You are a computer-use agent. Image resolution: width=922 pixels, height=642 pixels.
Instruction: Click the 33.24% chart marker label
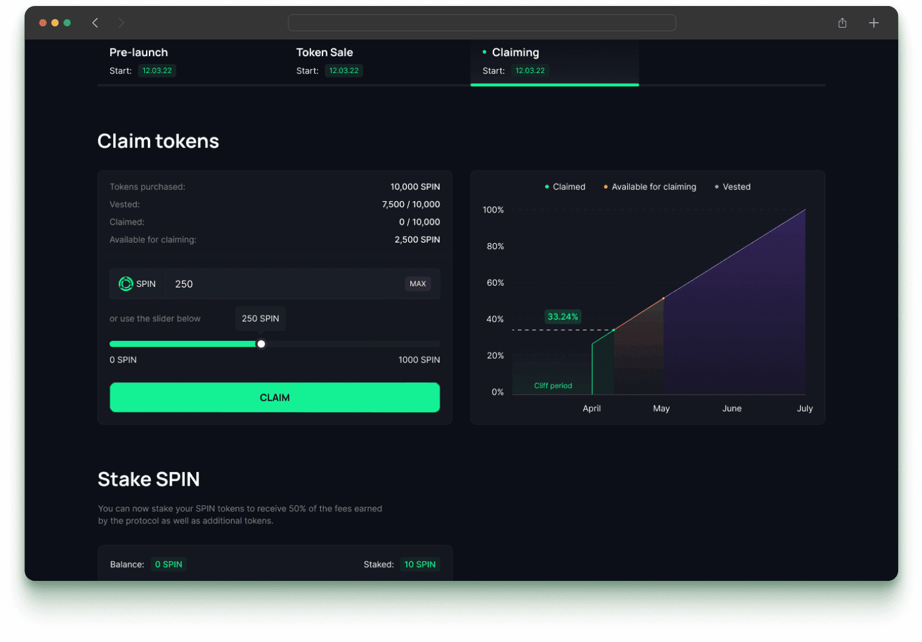tap(563, 317)
